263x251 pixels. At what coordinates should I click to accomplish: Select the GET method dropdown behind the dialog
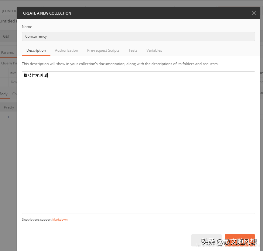click(x=9, y=36)
